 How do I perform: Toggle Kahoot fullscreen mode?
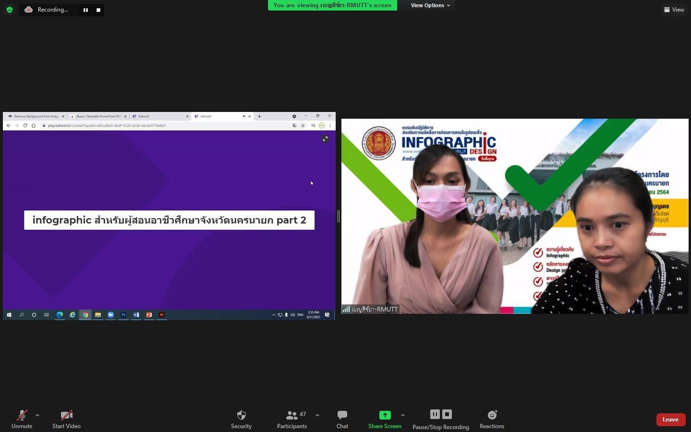(x=325, y=139)
